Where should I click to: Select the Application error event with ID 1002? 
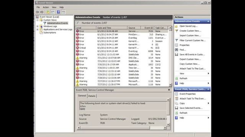click(122, 64)
